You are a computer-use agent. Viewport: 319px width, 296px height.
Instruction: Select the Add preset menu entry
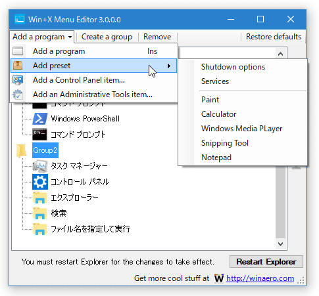94,66
